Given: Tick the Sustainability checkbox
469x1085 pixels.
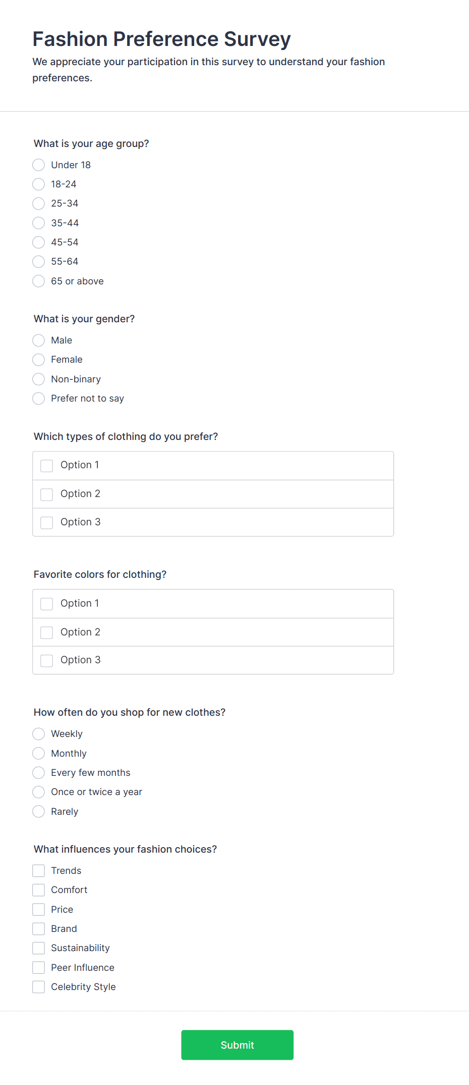Looking at the screenshot, I should click(39, 948).
